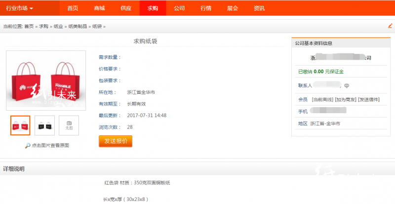Click 纸类制品 in the breadcrumb
Viewport: 395px width, 204px height.
click(77, 26)
